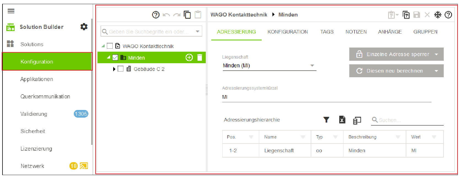Click WAGO Kontakttechnik in the breadcrumb
The image size is (460, 177).
pos(239,15)
